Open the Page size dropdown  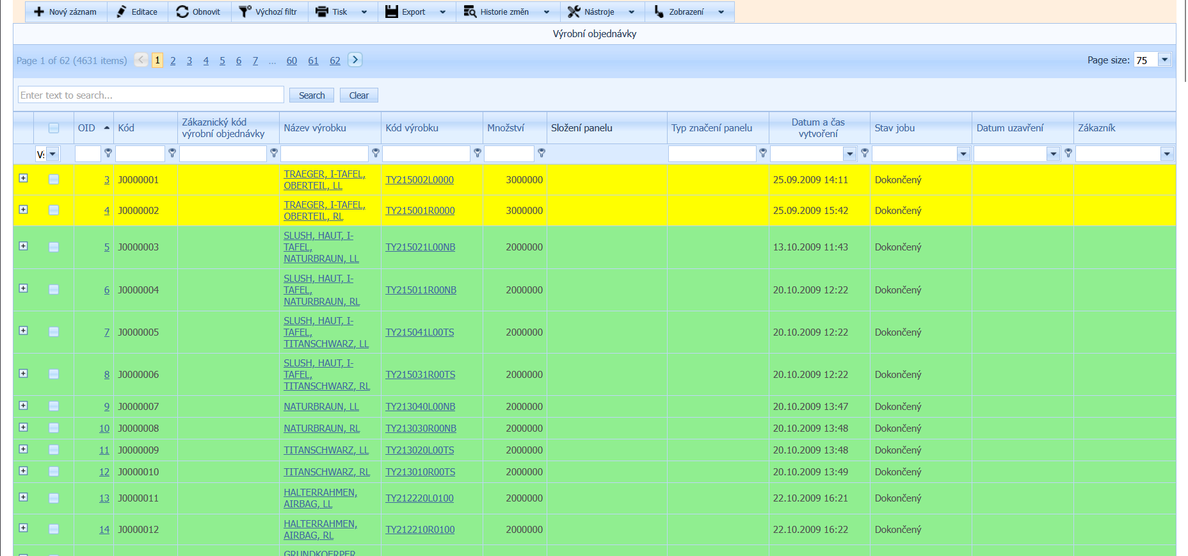tap(1164, 60)
